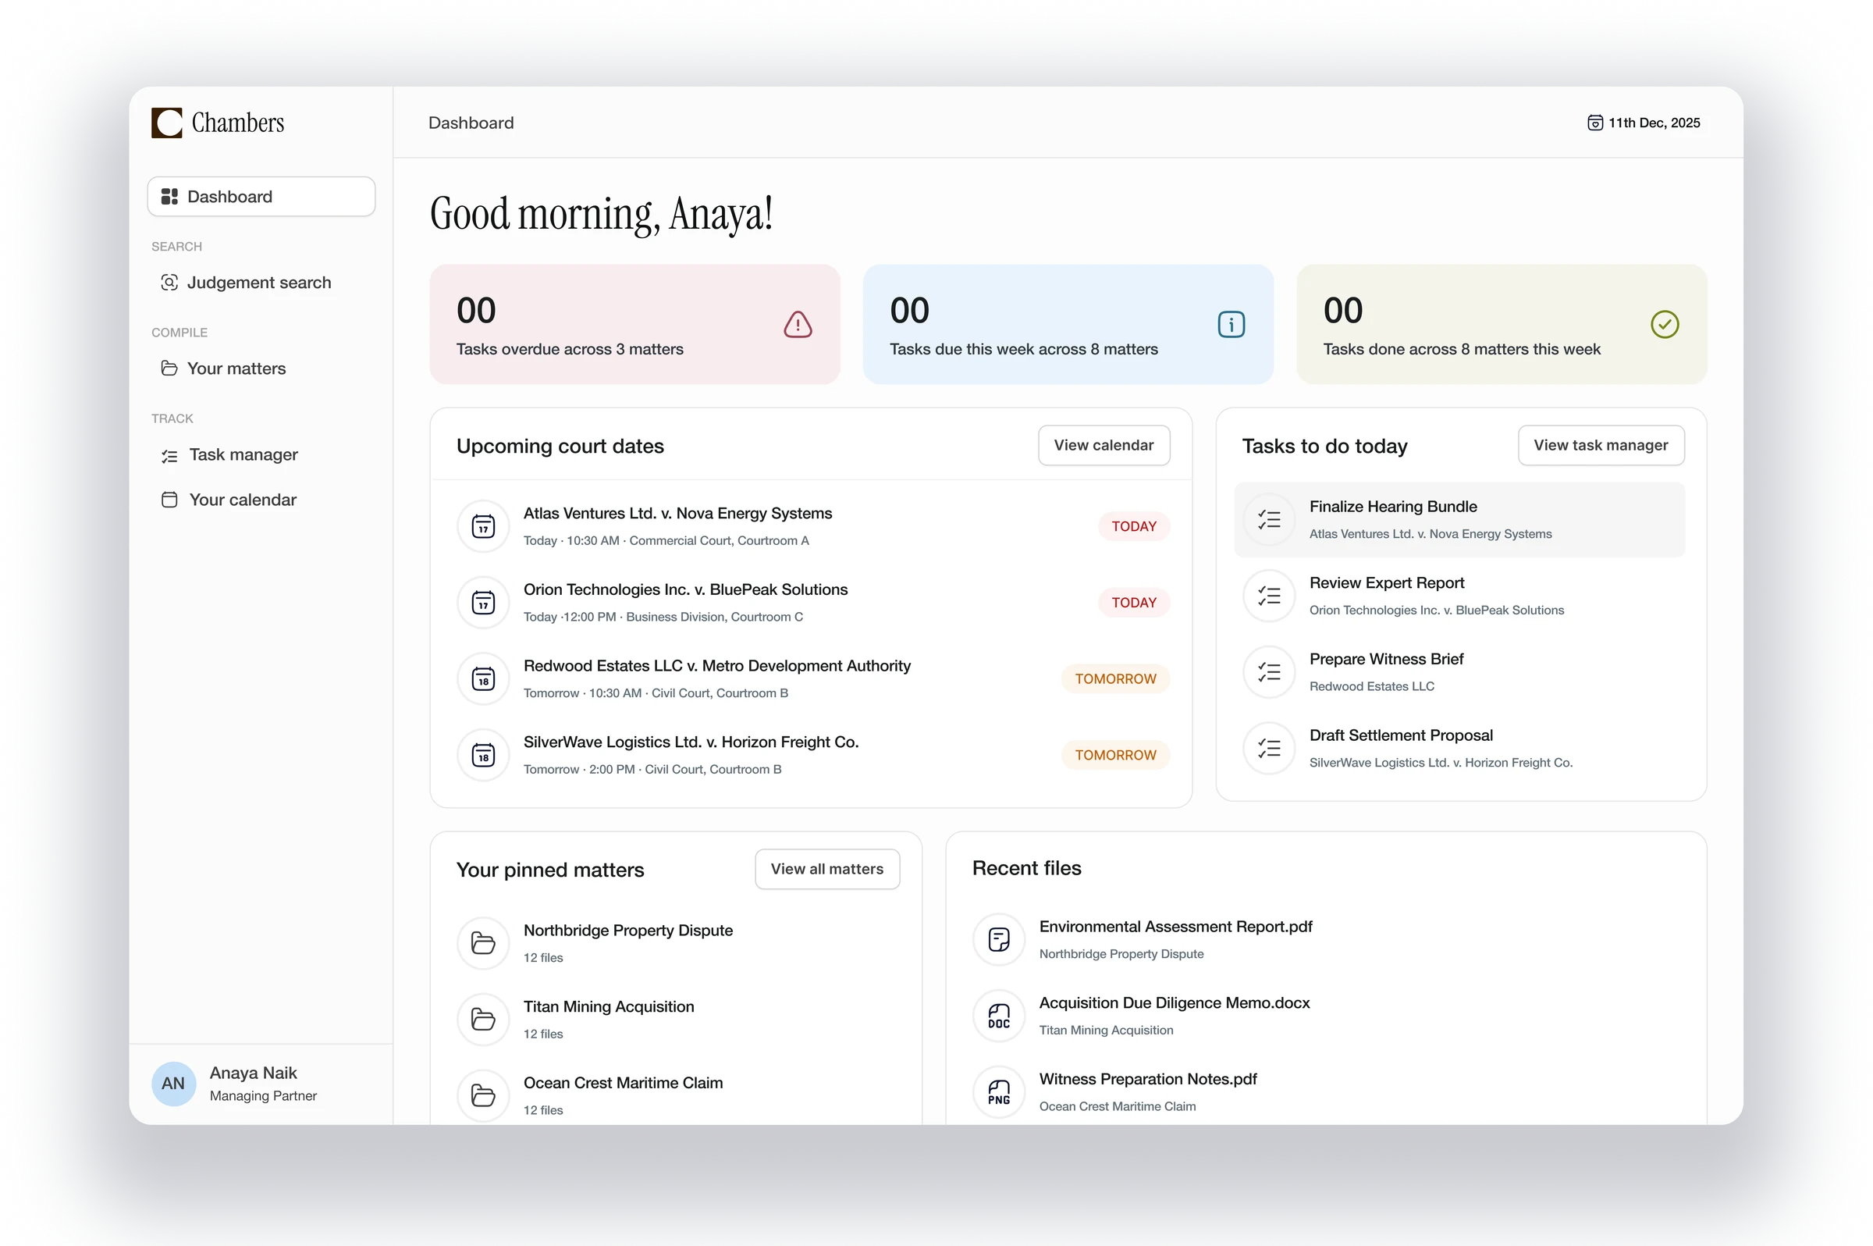Click TOMORROW badge on Redwood Estates row

[1115, 679]
